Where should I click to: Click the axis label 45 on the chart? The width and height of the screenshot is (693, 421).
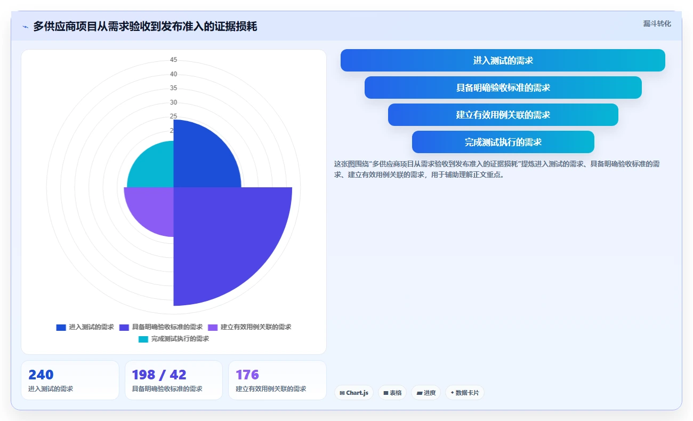174,60
